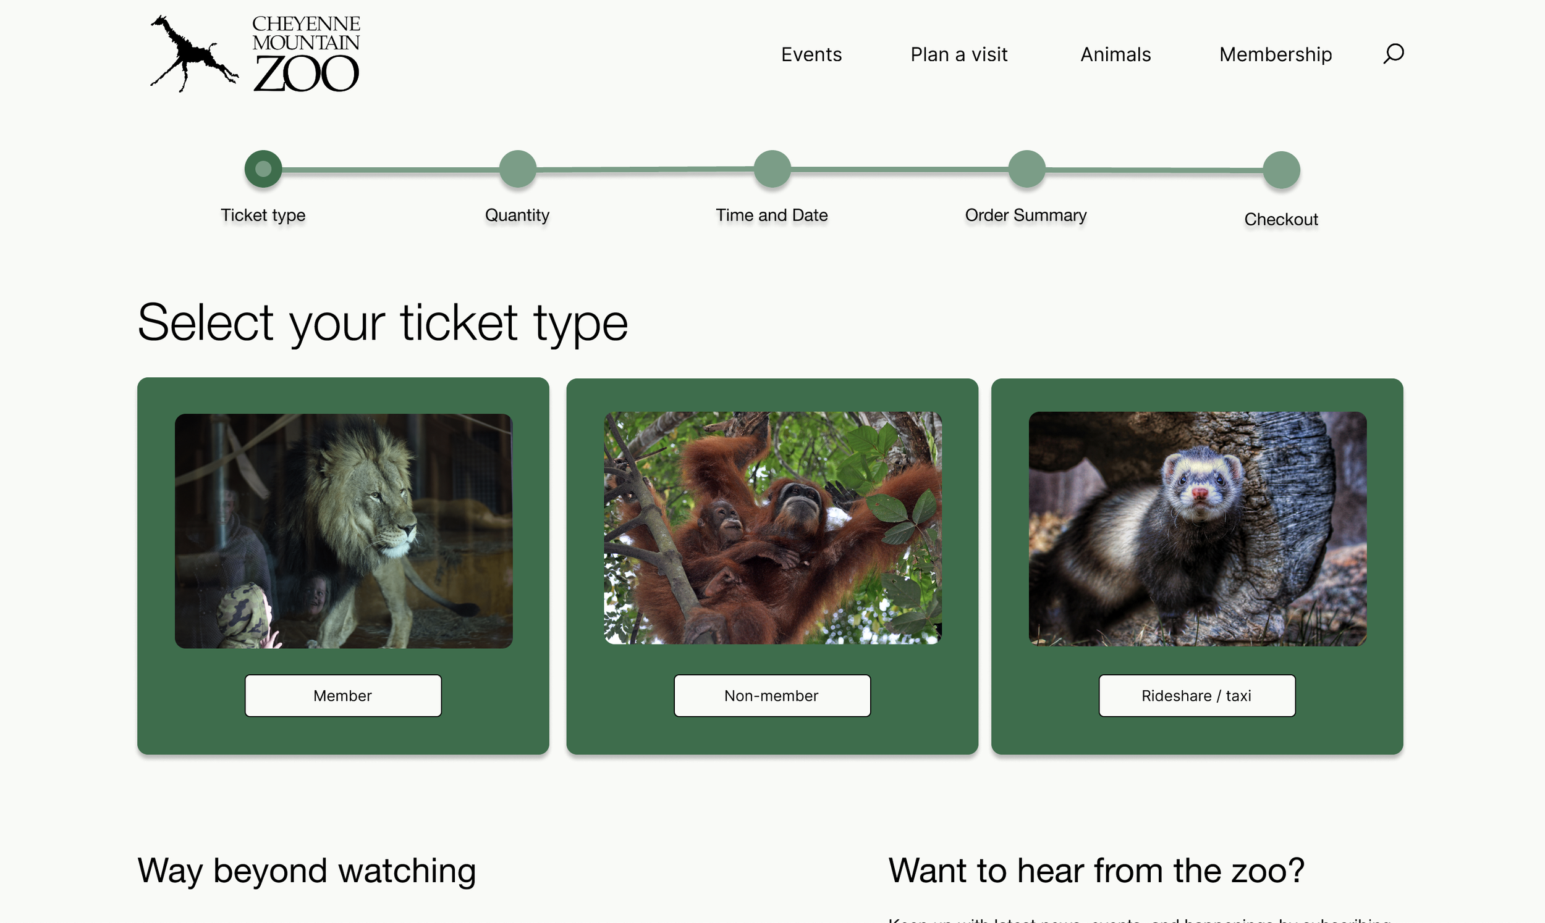Click the lion photo thumbnail

coord(344,530)
